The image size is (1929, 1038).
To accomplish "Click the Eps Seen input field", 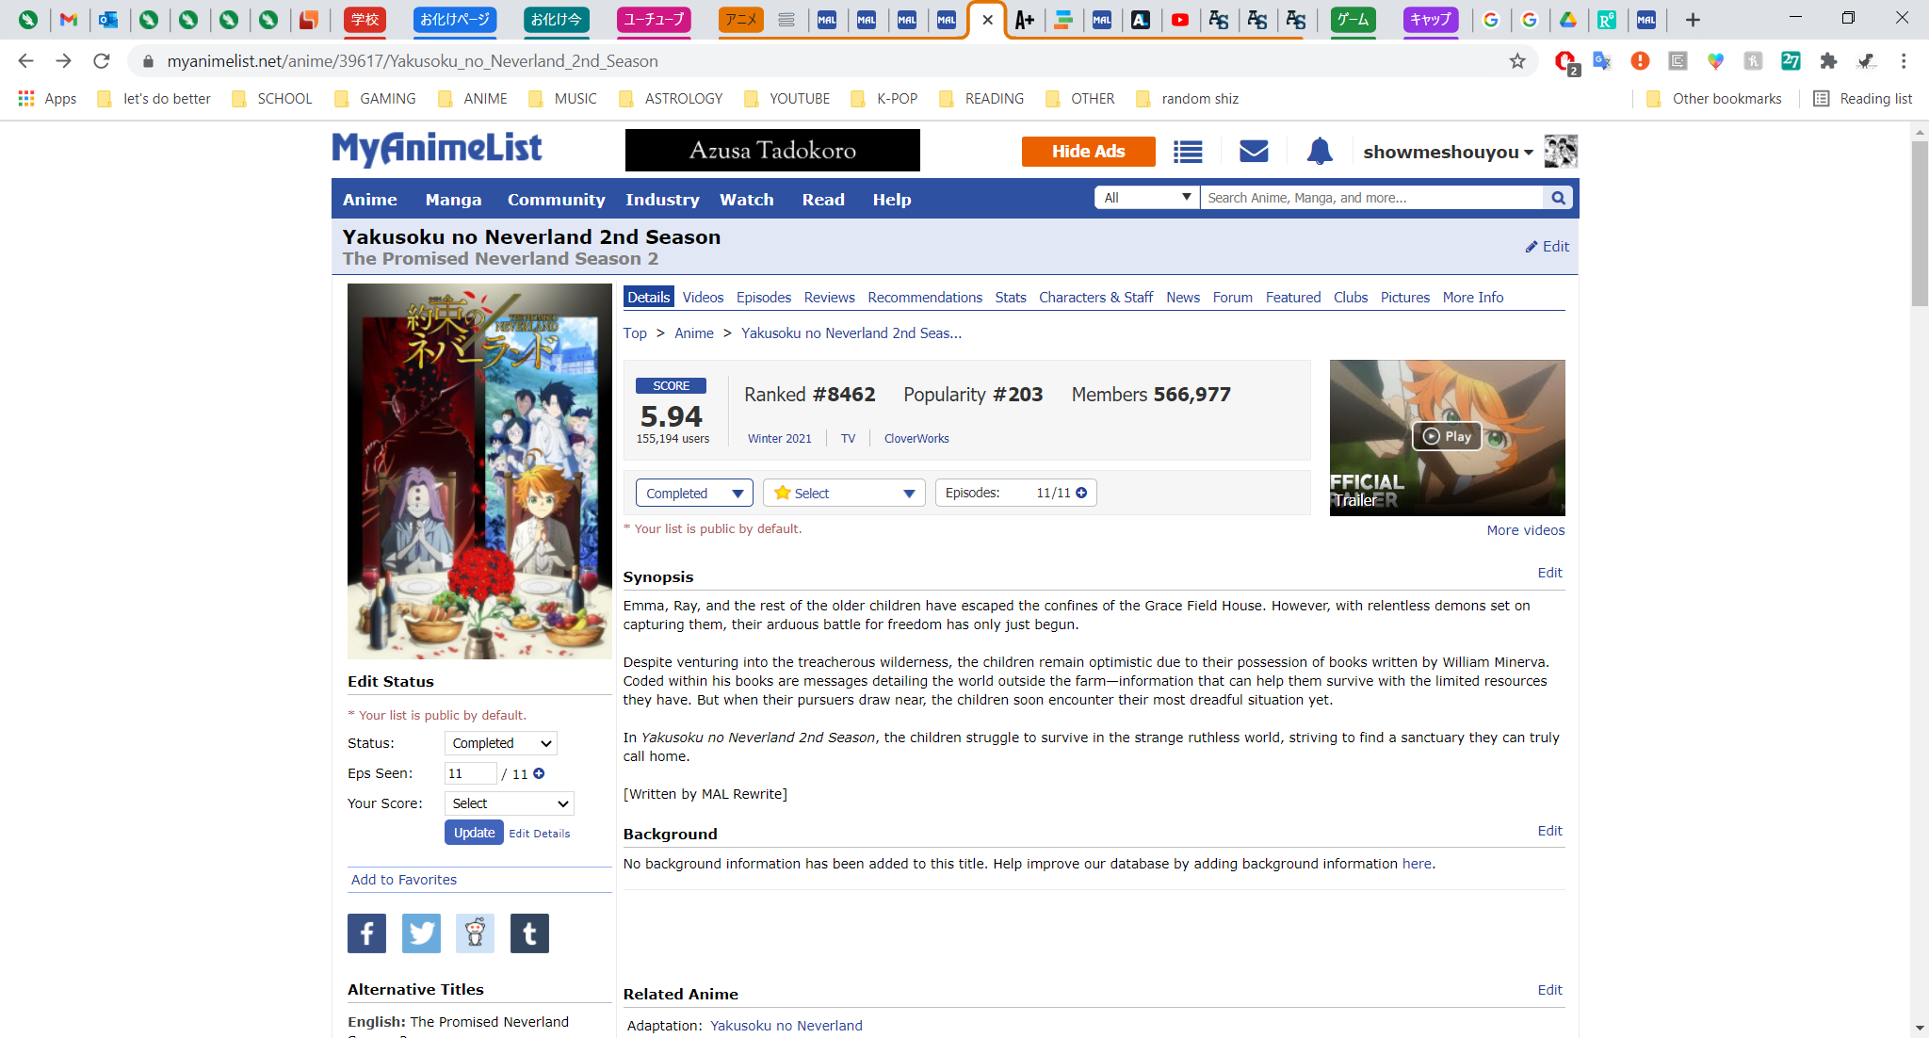I will point(469,773).
